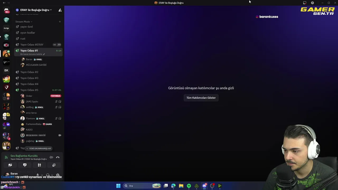Open the invite members icon beside server name
Viewport: 338px width, 190px height.
pos(60,10)
